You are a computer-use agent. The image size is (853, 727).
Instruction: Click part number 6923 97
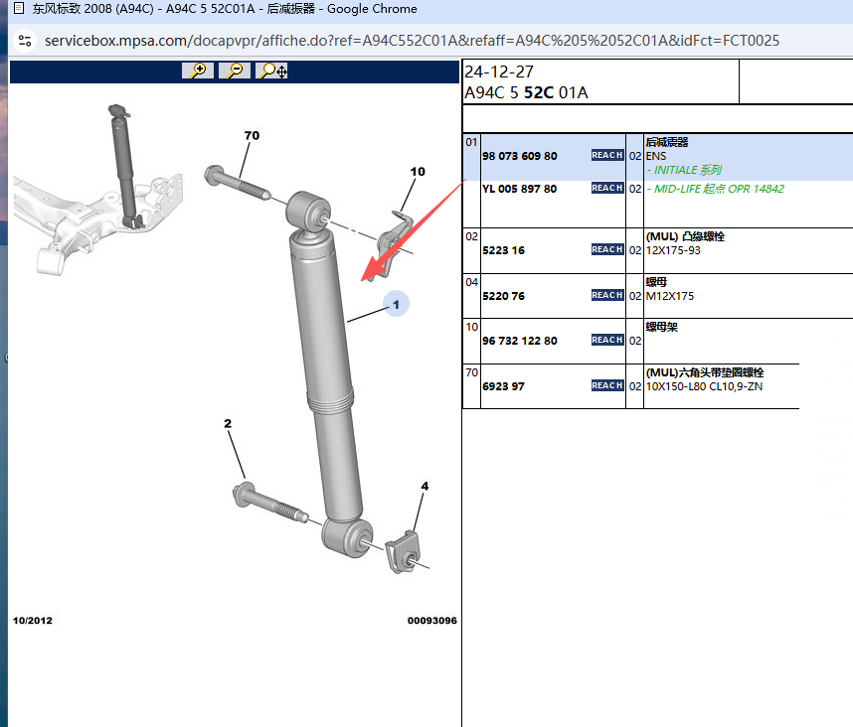(504, 386)
